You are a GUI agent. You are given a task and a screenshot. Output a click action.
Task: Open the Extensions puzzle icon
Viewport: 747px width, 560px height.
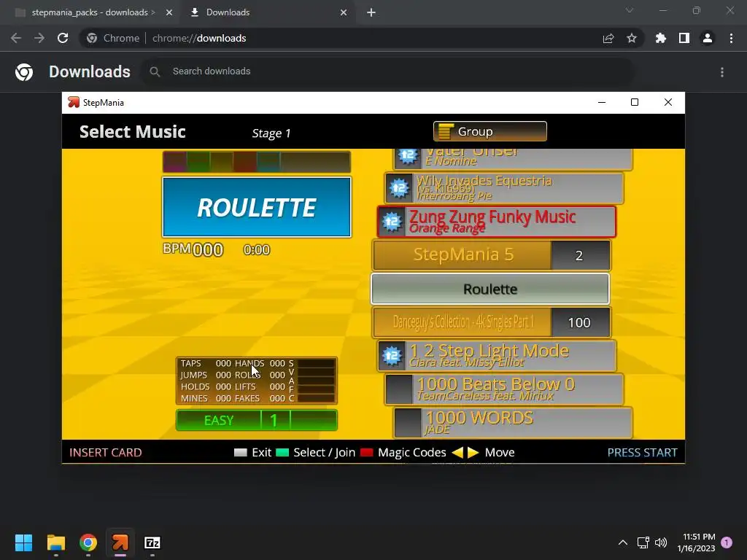tap(661, 38)
